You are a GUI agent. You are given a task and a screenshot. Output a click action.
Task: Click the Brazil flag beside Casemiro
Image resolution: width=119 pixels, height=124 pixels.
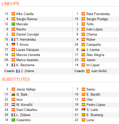coord(13,120)
